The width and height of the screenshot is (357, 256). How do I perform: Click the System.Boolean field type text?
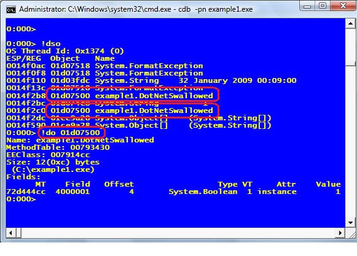pyautogui.click(x=203, y=192)
